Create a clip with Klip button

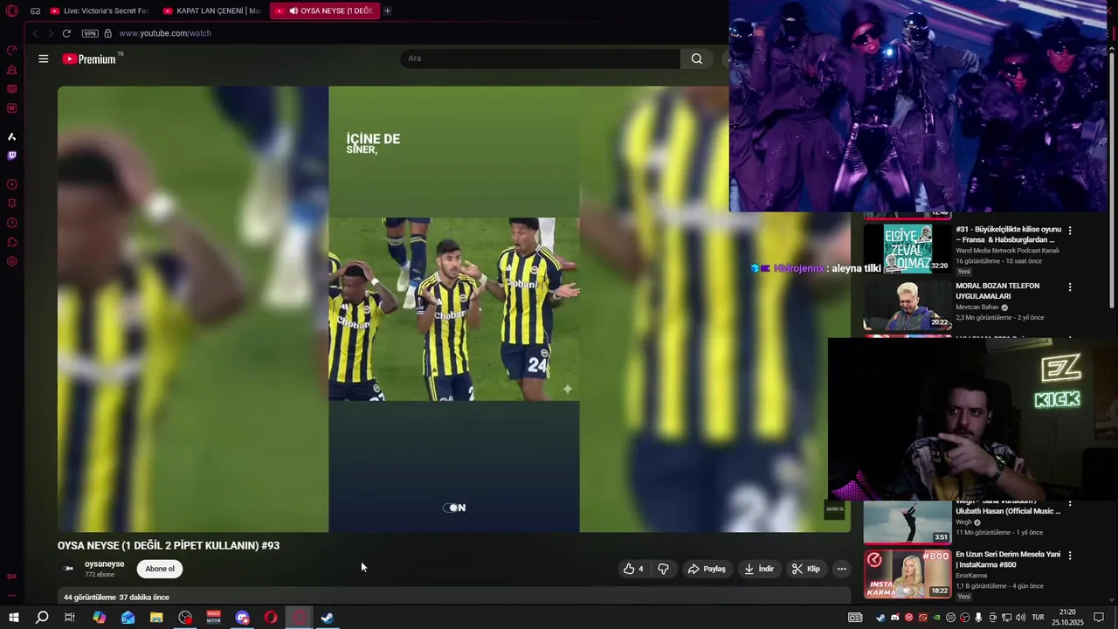click(806, 569)
